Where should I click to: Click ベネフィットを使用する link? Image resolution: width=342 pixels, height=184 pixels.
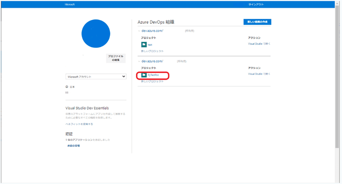[x=79, y=124]
